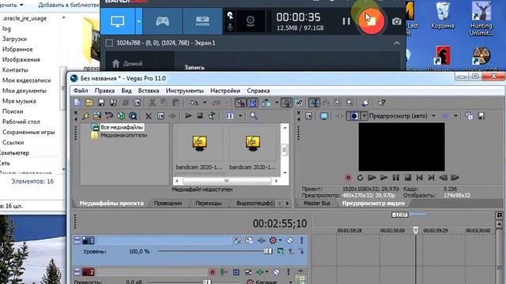Undo last action in Vegas toolbar
Image resolution: width=506 pixels, height=284 pixels.
pyautogui.click(x=194, y=103)
